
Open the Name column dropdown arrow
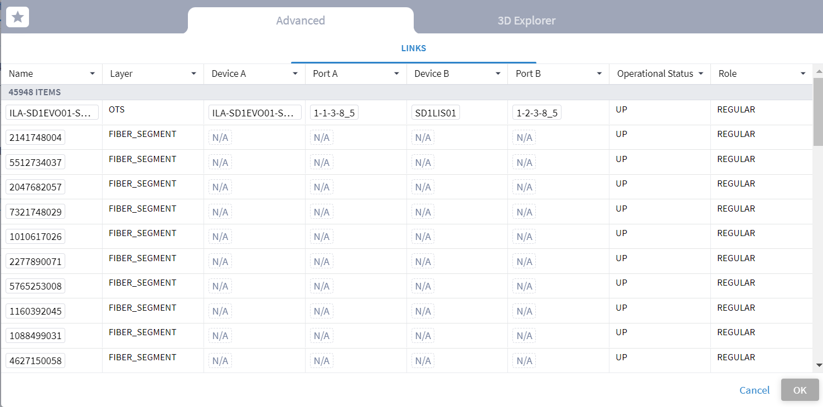(x=92, y=73)
